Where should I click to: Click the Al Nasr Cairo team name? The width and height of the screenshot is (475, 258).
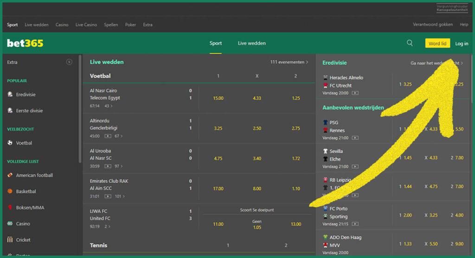(103, 90)
